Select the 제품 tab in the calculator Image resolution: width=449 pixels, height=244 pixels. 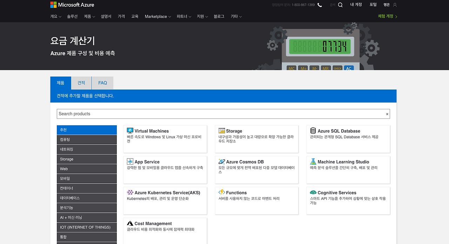tap(61, 83)
